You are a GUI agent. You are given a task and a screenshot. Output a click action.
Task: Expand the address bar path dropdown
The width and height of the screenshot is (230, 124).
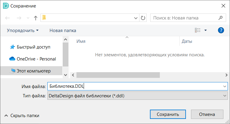136,18
